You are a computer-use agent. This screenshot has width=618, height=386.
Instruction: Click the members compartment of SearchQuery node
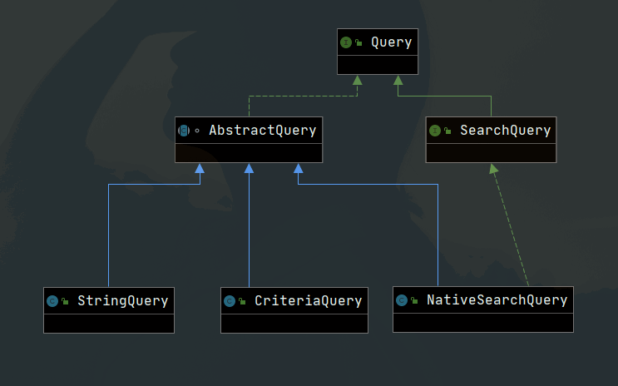click(491, 153)
